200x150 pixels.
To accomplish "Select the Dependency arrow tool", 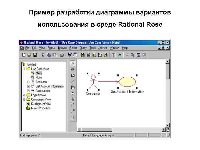I will pyautogui.click(x=73, y=111).
